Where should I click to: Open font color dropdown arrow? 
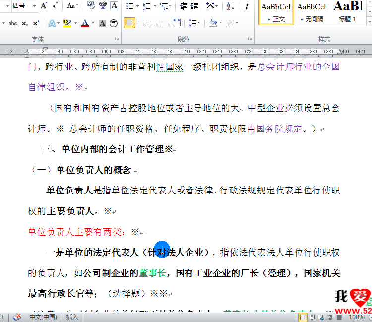tap(93, 23)
